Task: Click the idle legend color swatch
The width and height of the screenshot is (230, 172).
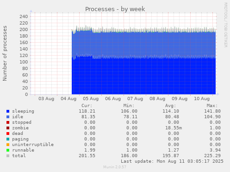Action: point(8,117)
